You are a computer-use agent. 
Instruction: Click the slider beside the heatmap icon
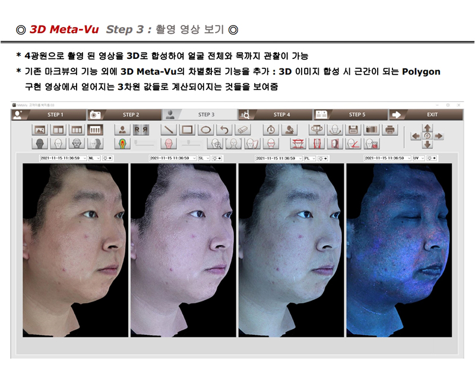(146, 143)
